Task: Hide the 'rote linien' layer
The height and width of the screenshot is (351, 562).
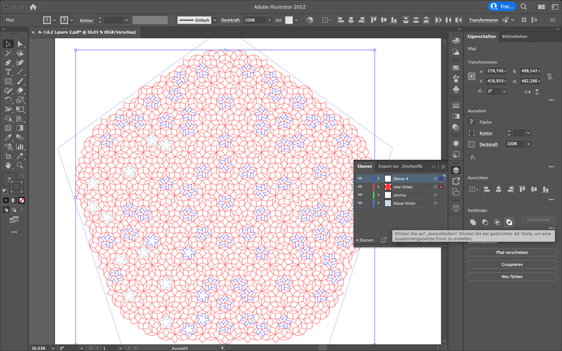Action: [360, 187]
